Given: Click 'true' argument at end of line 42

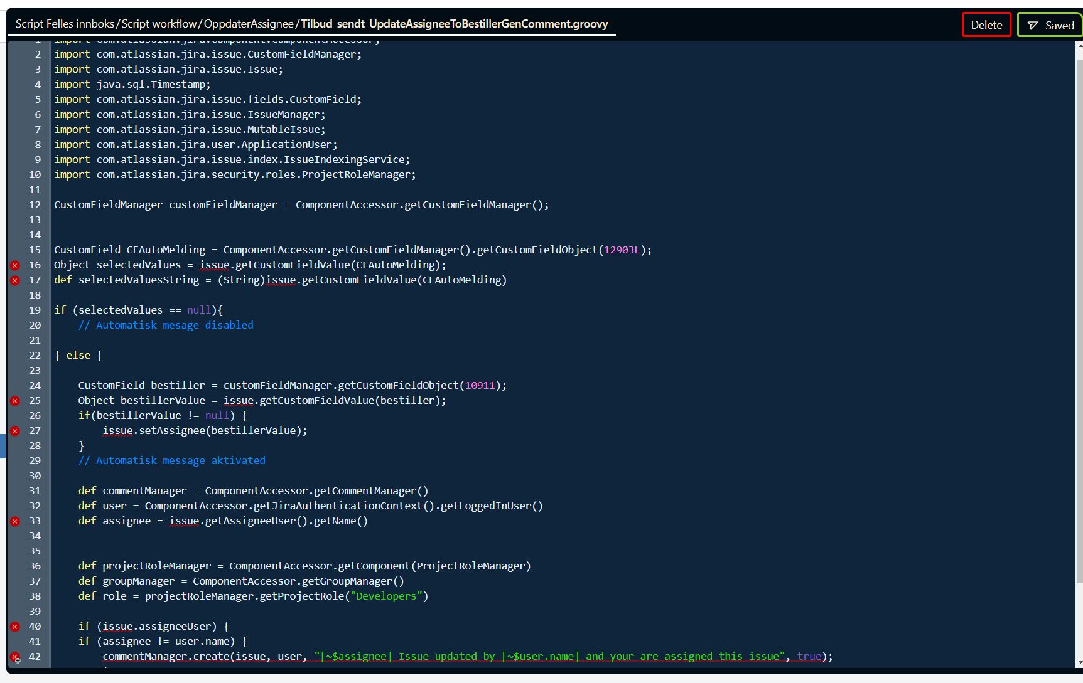Looking at the screenshot, I should [809, 657].
